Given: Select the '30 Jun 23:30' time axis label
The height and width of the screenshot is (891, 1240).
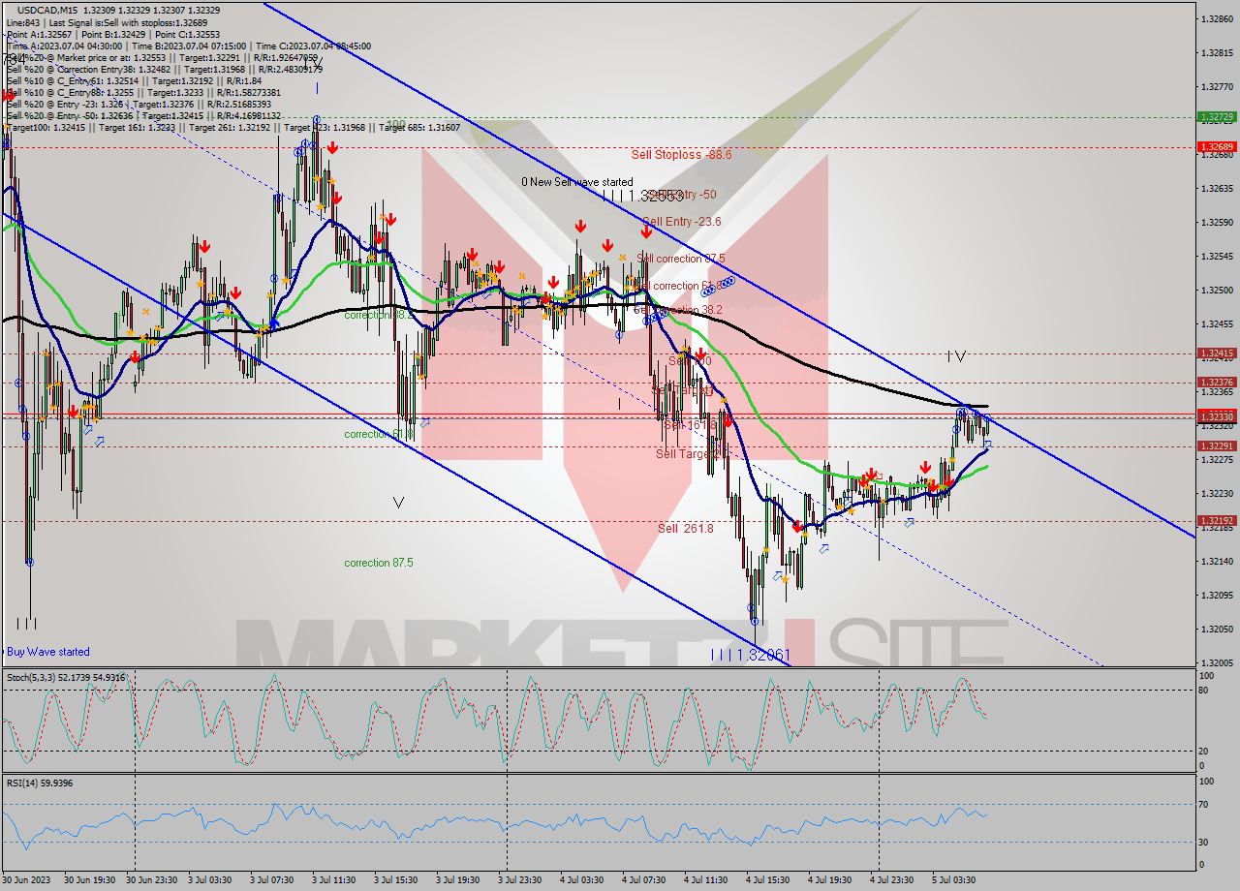Looking at the screenshot, I should coord(151,880).
